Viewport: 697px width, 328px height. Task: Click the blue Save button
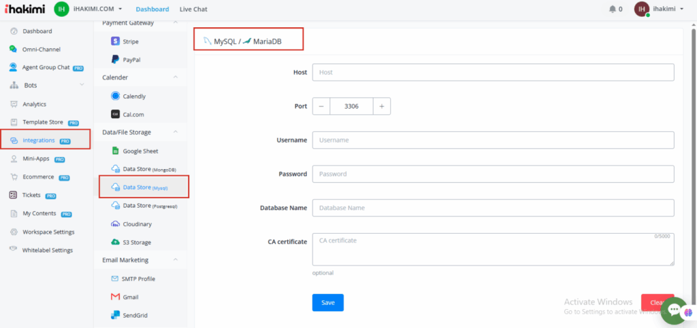pos(327,303)
